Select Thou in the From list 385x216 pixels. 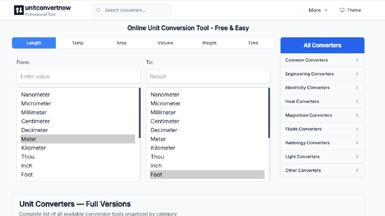[78, 157]
